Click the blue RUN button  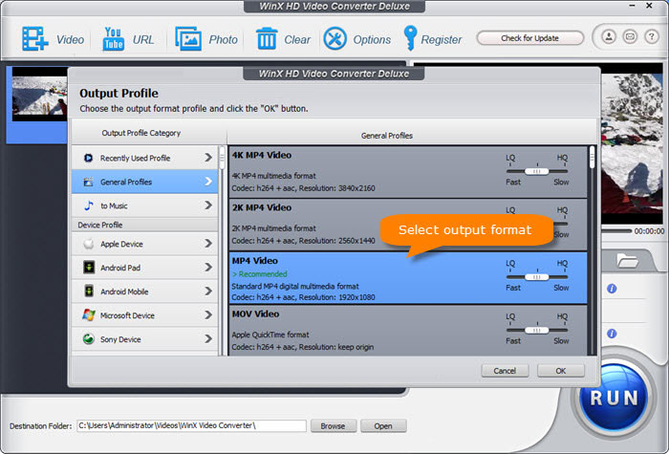point(614,399)
